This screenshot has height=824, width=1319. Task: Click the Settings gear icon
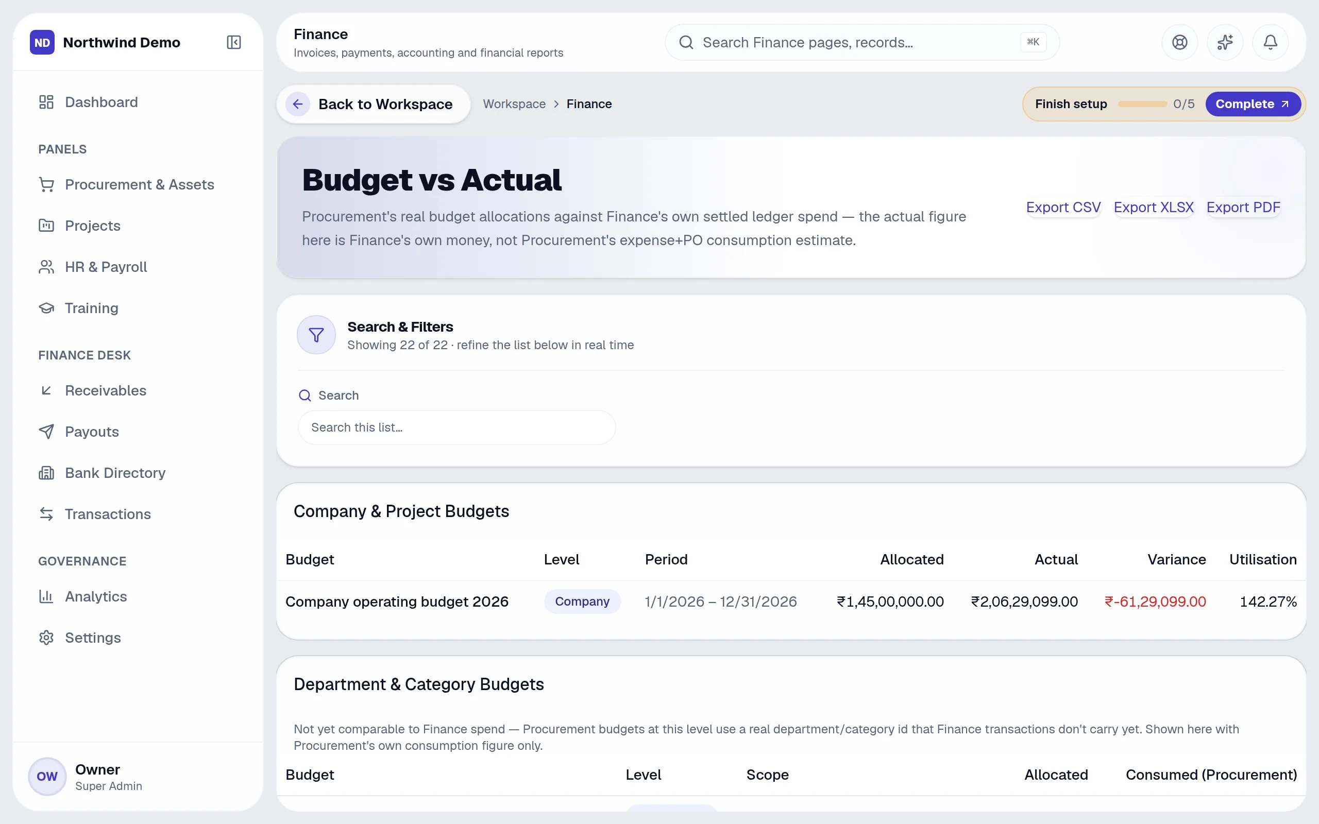coord(46,638)
